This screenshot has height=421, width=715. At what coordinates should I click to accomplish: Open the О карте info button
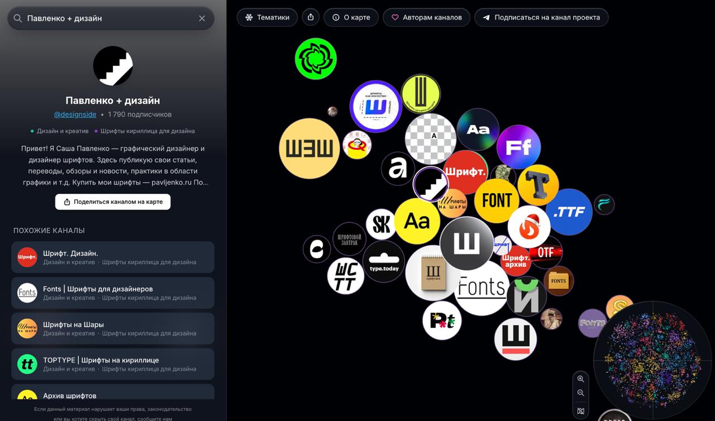point(351,17)
